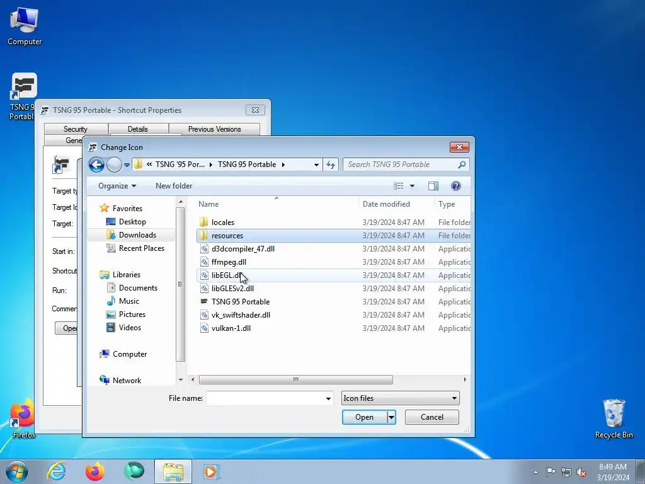Image resolution: width=645 pixels, height=484 pixels.
Task: Select Music library
Action: pos(128,301)
